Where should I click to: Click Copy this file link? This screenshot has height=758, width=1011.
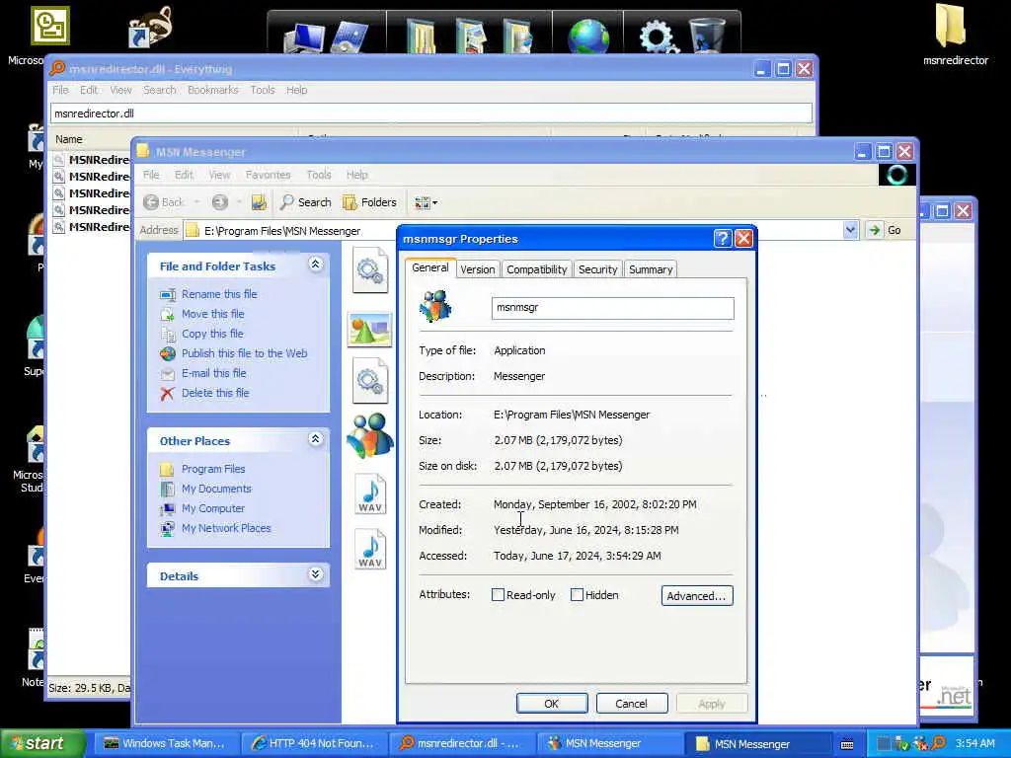click(x=212, y=334)
